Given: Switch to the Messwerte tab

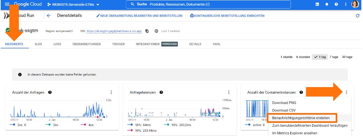Looking at the screenshot, I should (x=14, y=44).
